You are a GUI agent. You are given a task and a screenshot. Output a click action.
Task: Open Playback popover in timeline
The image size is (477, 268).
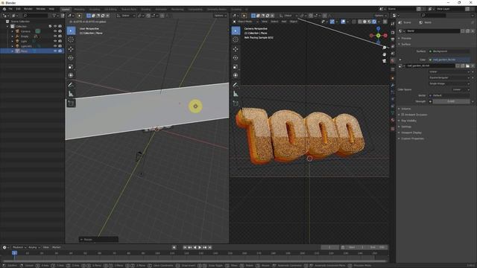coord(19,247)
